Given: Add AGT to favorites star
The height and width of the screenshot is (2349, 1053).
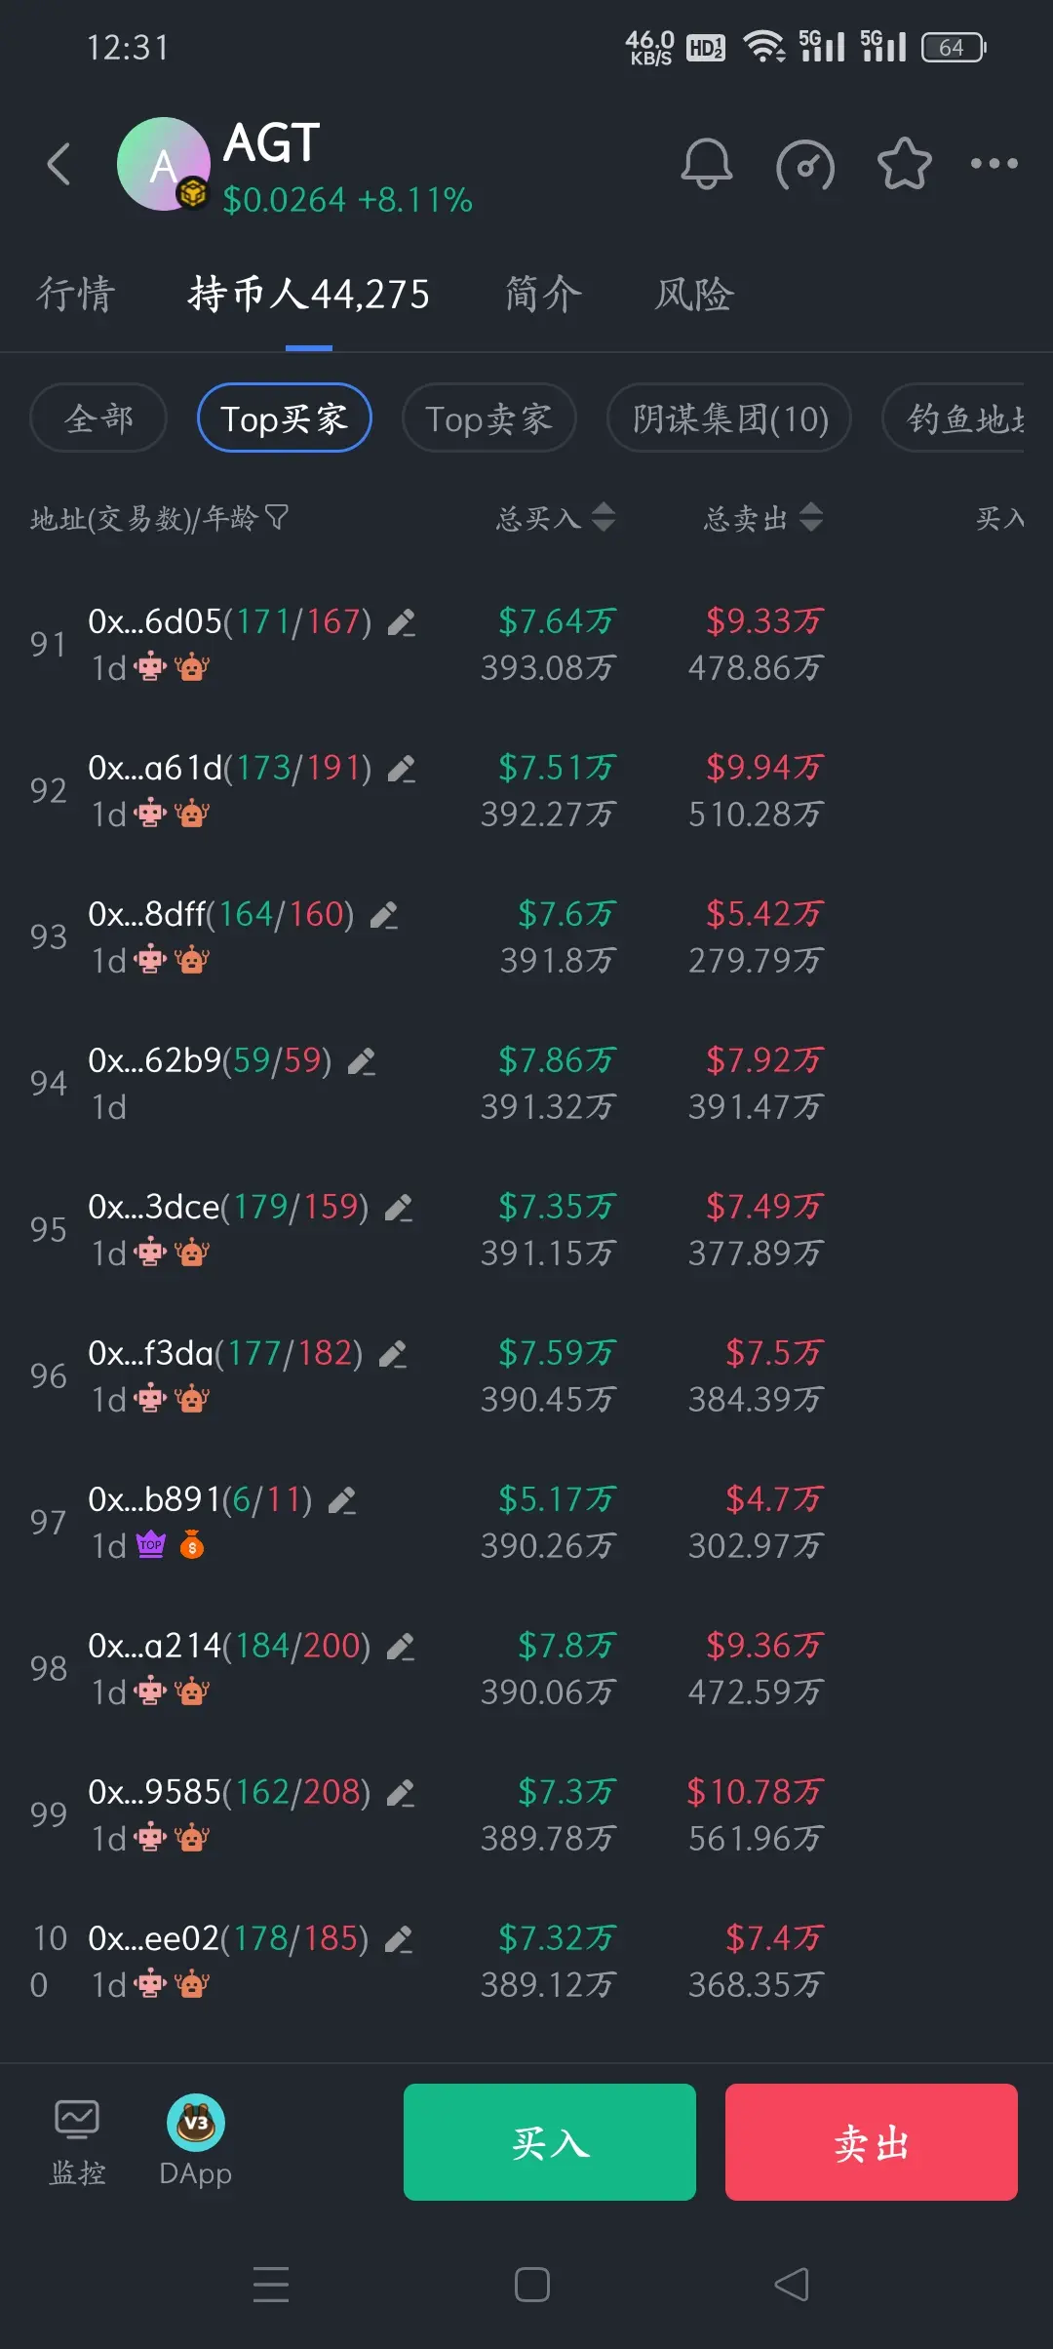Looking at the screenshot, I should click(905, 163).
